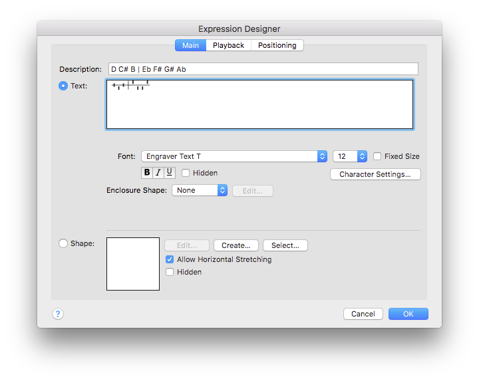Viewport: 479px width, 381px height.
Task: Click the Select... shape button
Action: coord(285,245)
